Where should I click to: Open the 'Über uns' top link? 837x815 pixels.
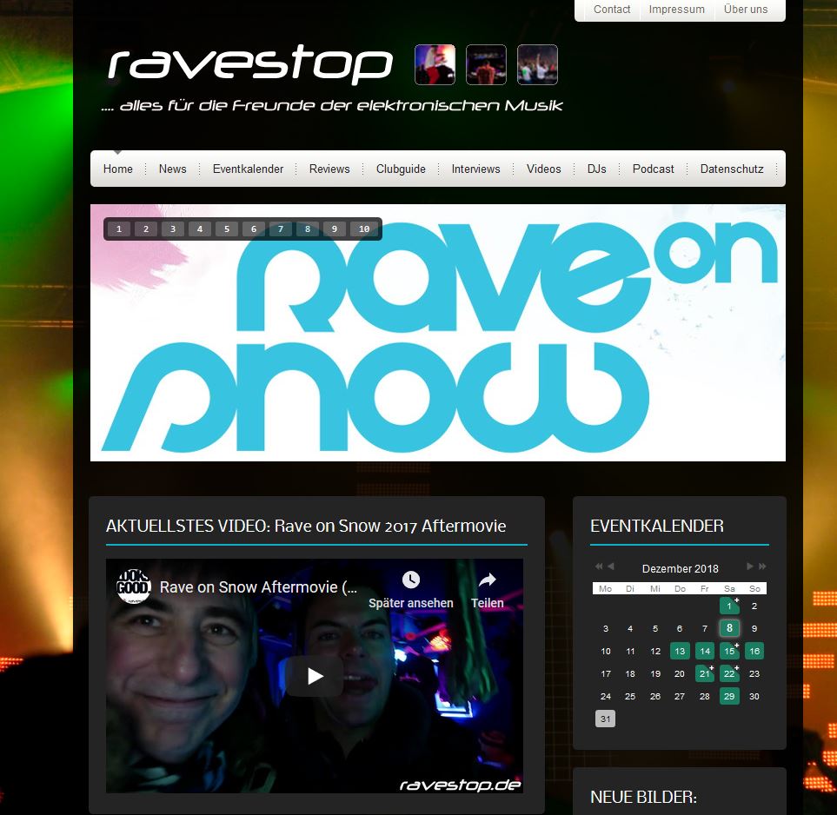point(746,10)
